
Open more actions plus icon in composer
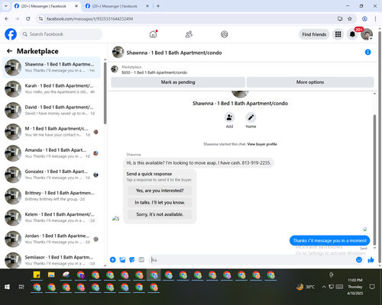click(x=113, y=260)
